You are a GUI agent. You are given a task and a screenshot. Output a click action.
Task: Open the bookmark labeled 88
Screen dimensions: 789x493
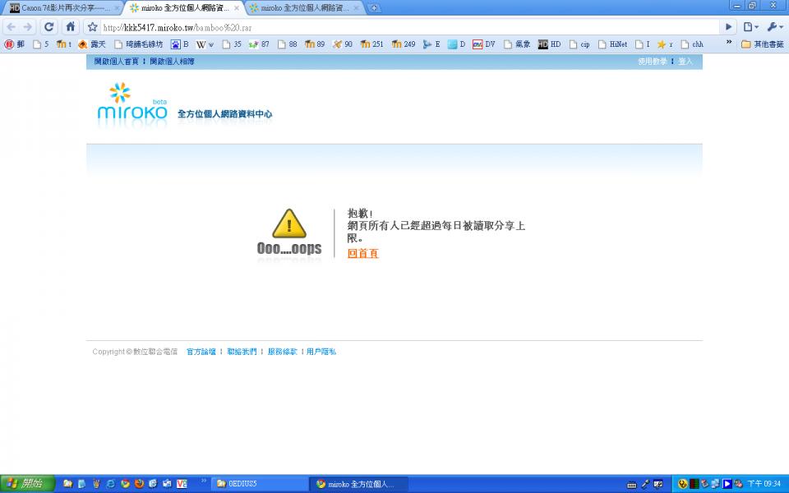point(288,44)
